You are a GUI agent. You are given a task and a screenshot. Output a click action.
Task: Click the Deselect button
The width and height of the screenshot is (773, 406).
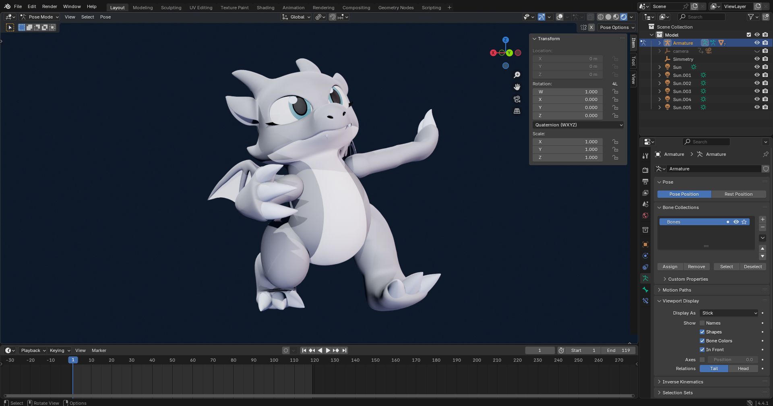753,267
